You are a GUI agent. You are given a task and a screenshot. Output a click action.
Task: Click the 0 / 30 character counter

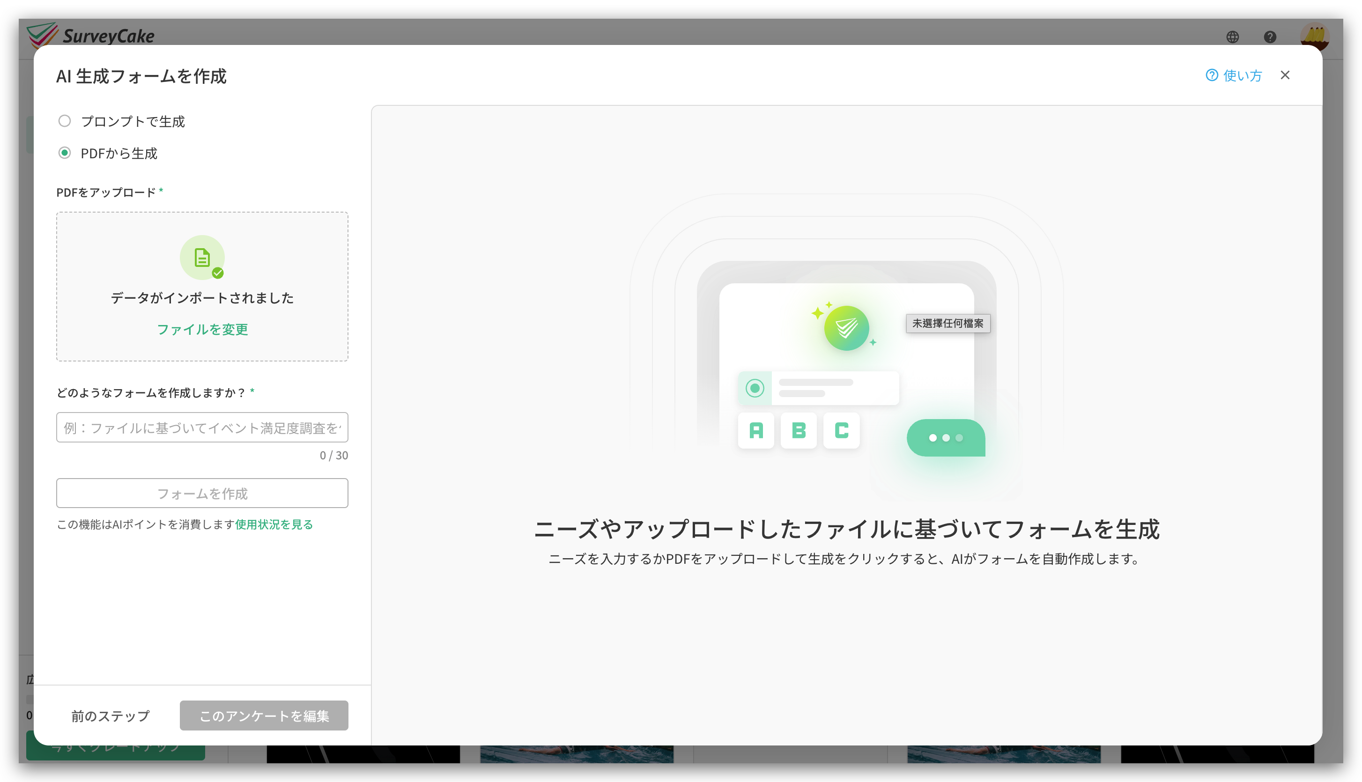[333, 456]
